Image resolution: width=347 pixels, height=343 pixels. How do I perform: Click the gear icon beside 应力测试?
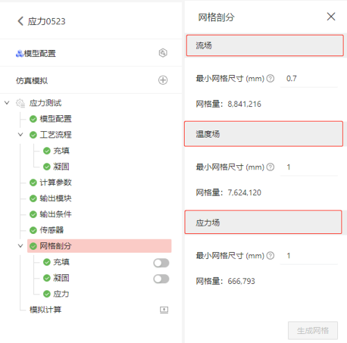(20, 103)
